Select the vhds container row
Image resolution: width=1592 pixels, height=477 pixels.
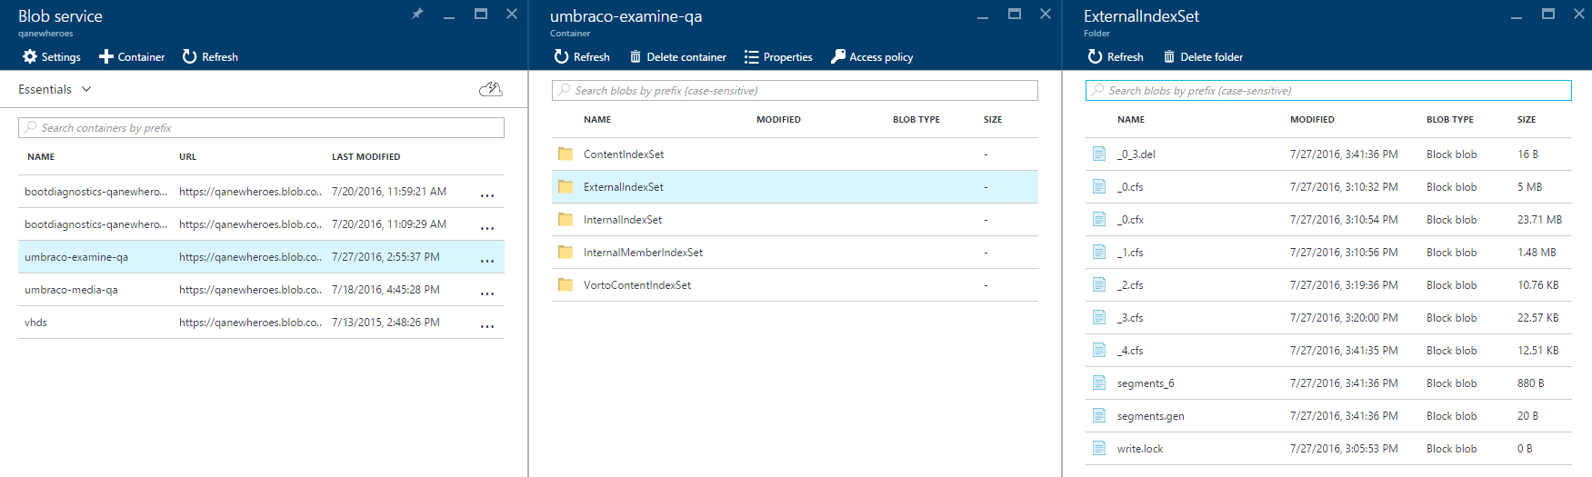(x=261, y=323)
